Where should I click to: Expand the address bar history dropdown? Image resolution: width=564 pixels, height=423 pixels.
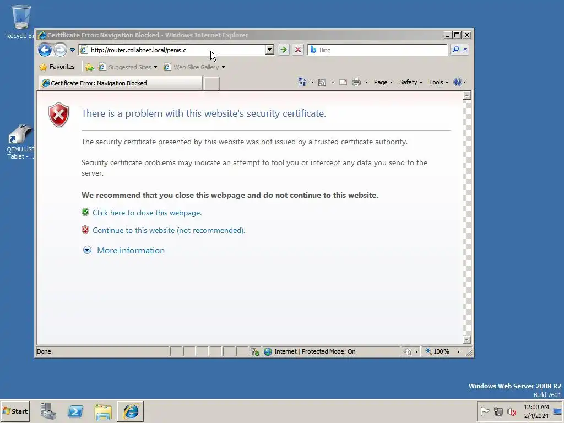point(269,50)
